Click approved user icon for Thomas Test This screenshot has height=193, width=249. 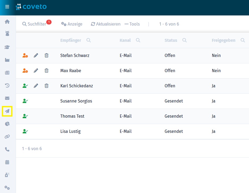(25, 116)
